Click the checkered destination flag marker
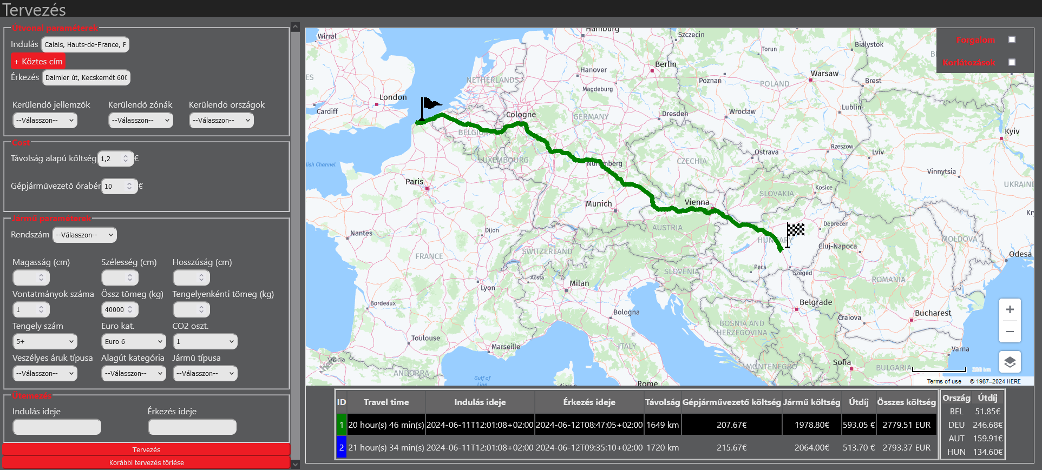 795,231
